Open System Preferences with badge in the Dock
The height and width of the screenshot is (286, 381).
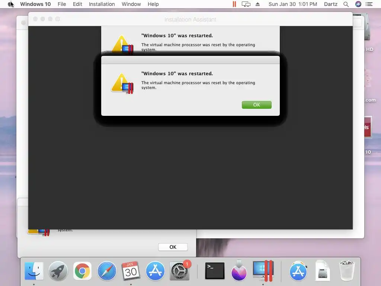pyautogui.click(x=179, y=271)
